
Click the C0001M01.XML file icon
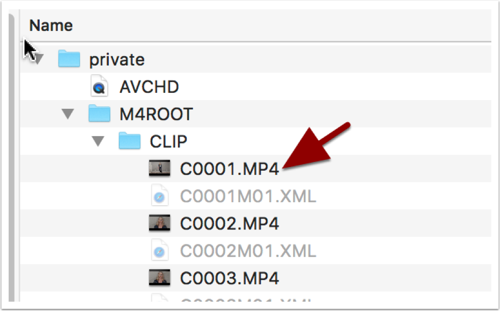click(159, 195)
